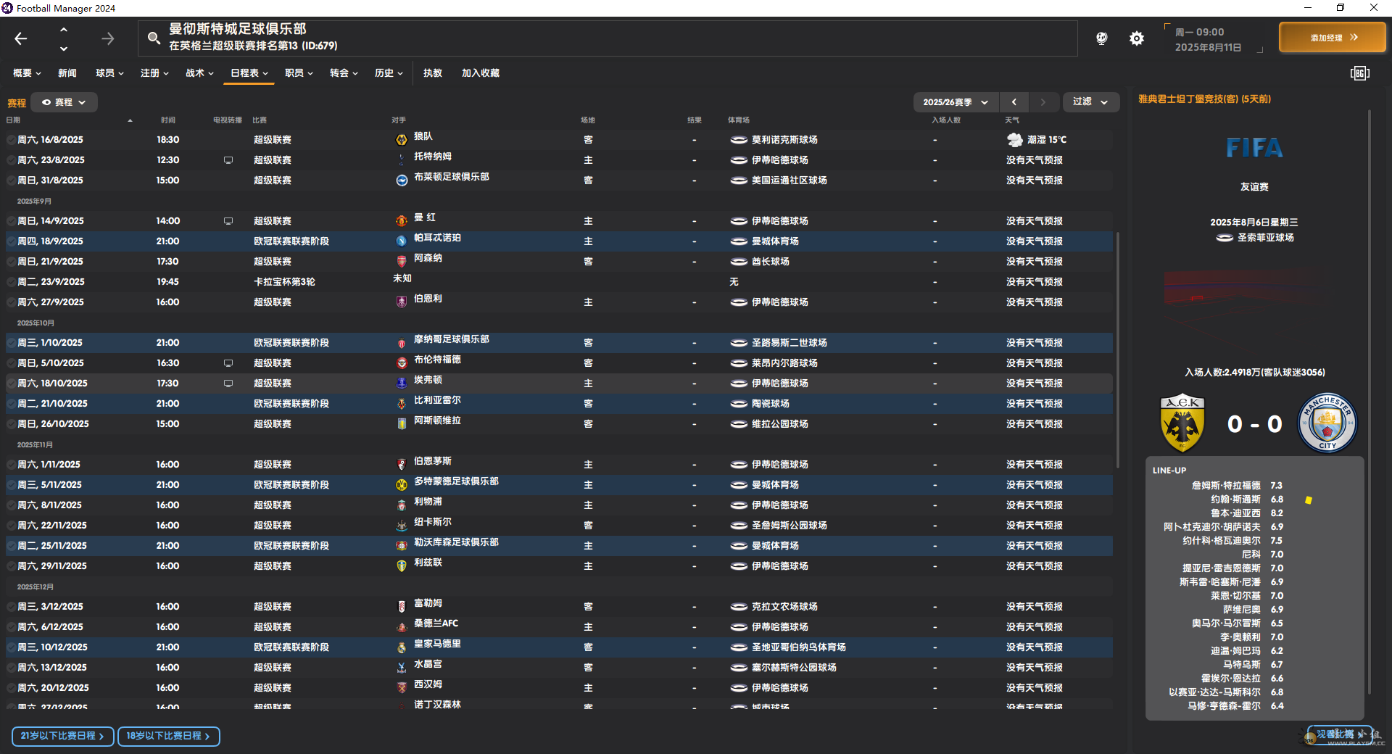The height and width of the screenshot is (754, 1392).
Task: Expand the 球员 menu
Action: click(109, 73)
